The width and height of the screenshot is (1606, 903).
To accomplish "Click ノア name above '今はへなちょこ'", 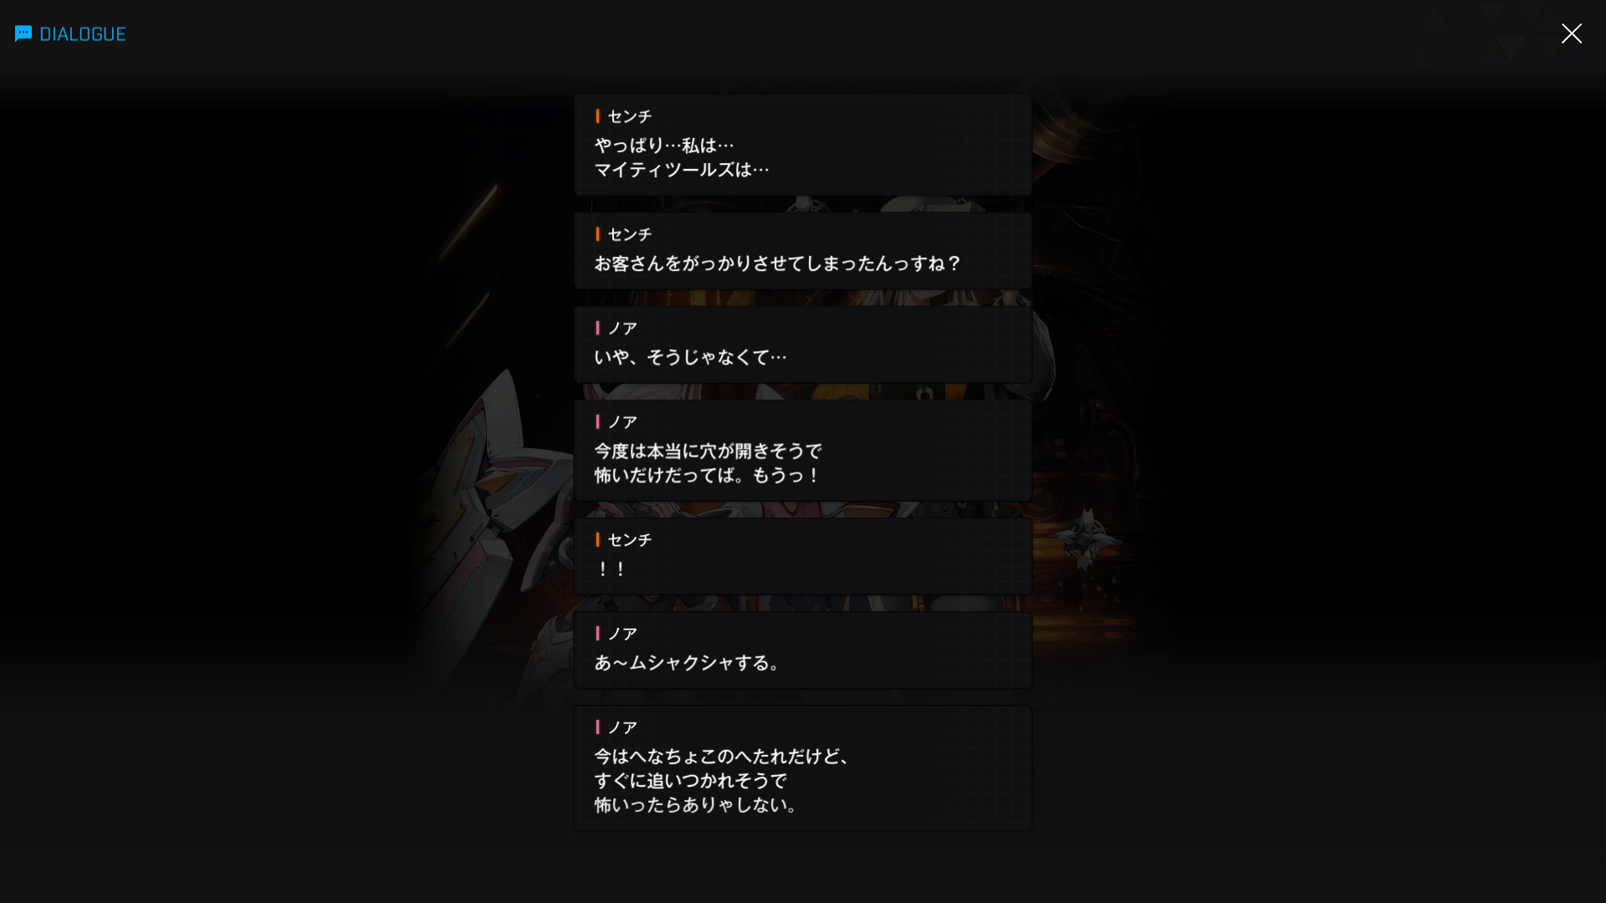I will (x=622, y=727).
